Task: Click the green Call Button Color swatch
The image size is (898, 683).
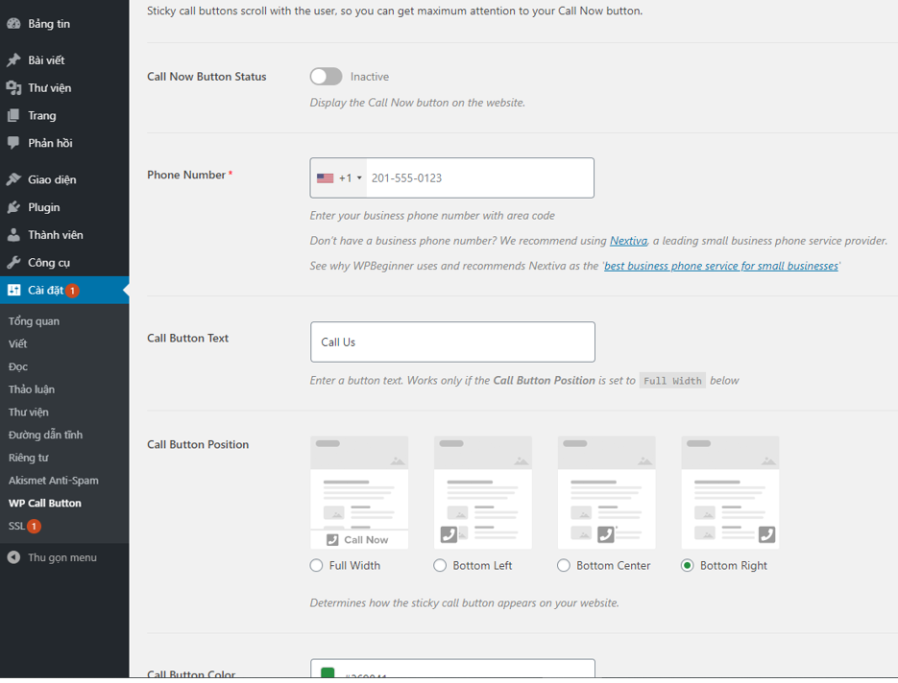Action: pyautogui.click(x=328, y=673)
